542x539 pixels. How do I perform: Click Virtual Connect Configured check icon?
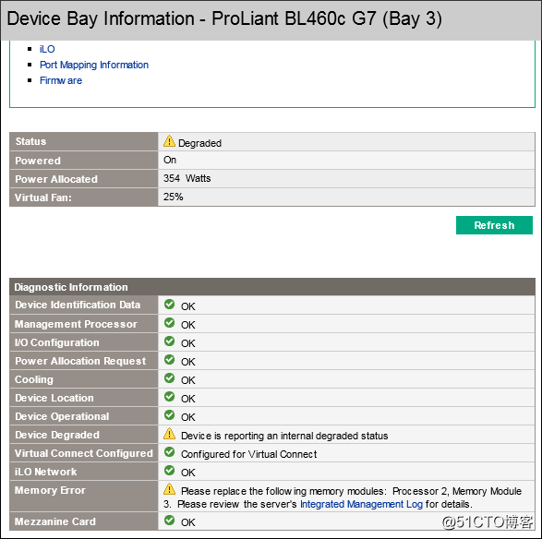pos(169,452)
